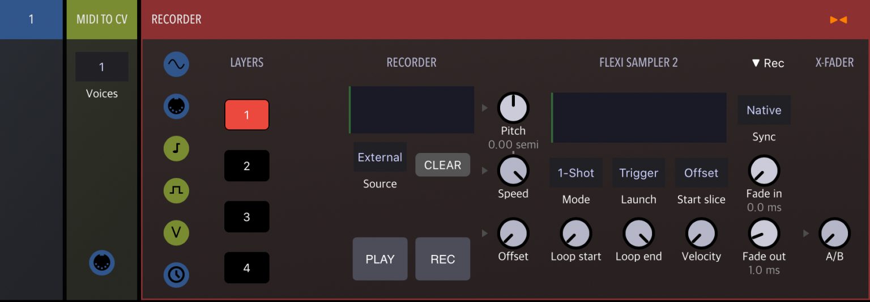Click the MIDI port icon in MIDI TO CV
This screenshot has width=870, height=302.
102,263
